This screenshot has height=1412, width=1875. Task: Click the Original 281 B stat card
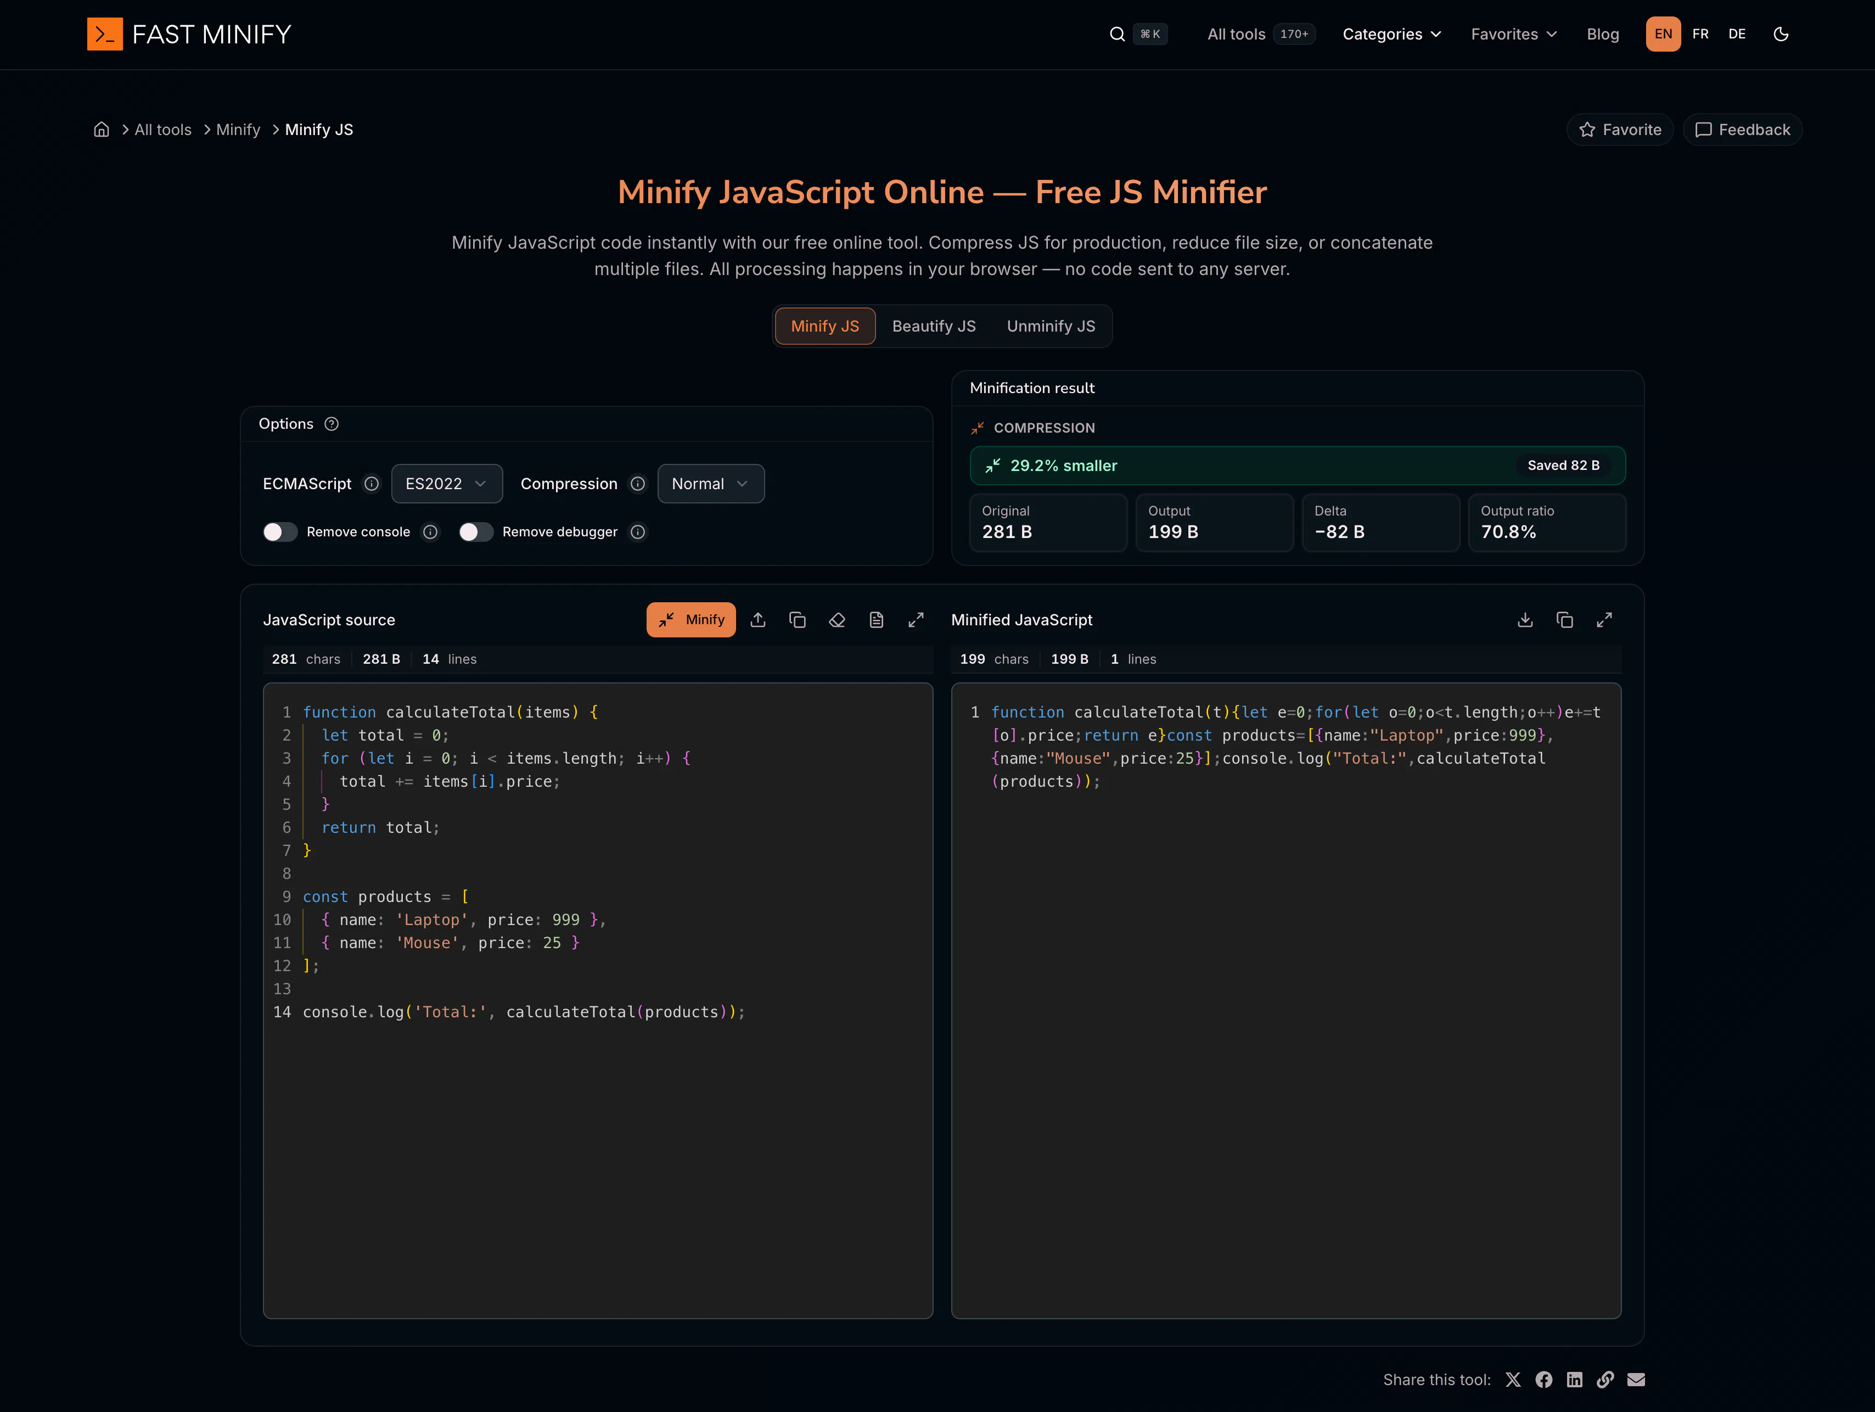(1048, 523)
